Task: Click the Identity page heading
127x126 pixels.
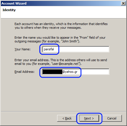Action: click(9, 10)
